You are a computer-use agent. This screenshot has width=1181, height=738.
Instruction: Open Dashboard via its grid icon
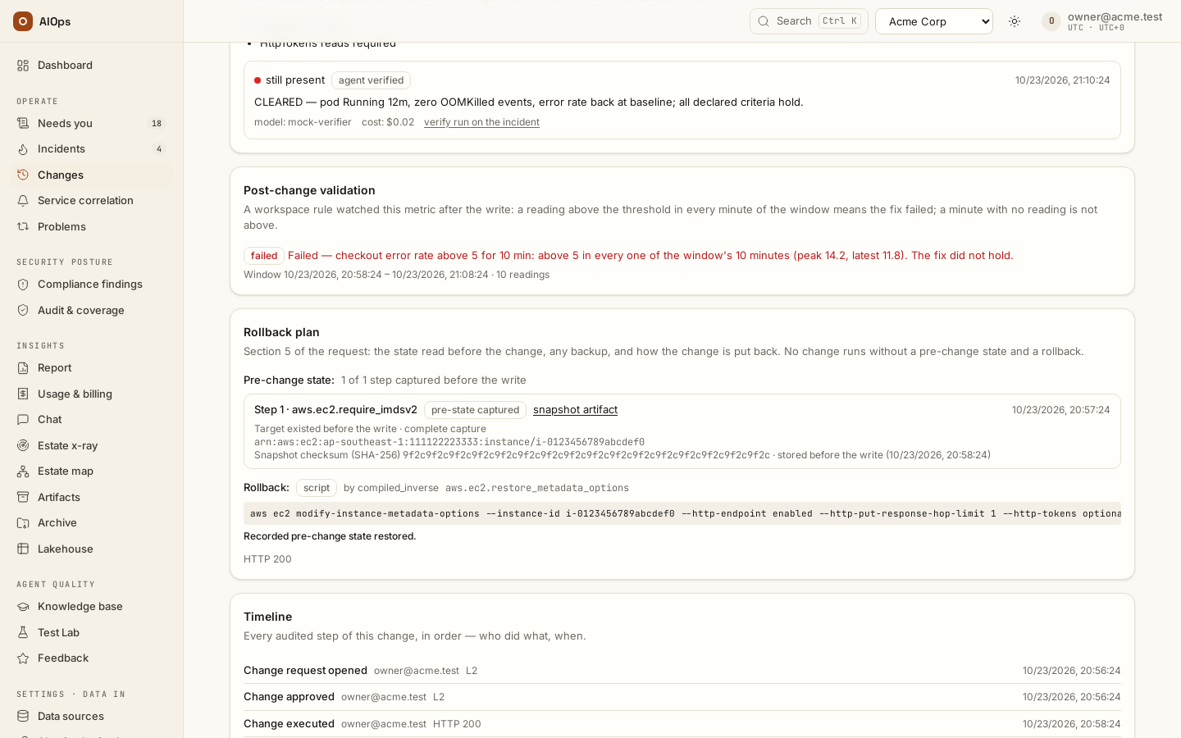[23, 66]
